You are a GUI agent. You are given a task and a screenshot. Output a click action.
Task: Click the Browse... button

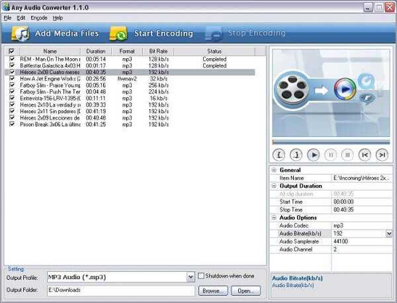point(213,291)
